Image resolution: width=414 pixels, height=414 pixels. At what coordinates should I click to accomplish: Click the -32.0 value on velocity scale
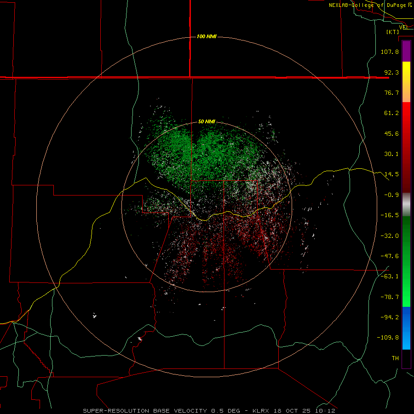pyautogui.click(x=390, y=236)
